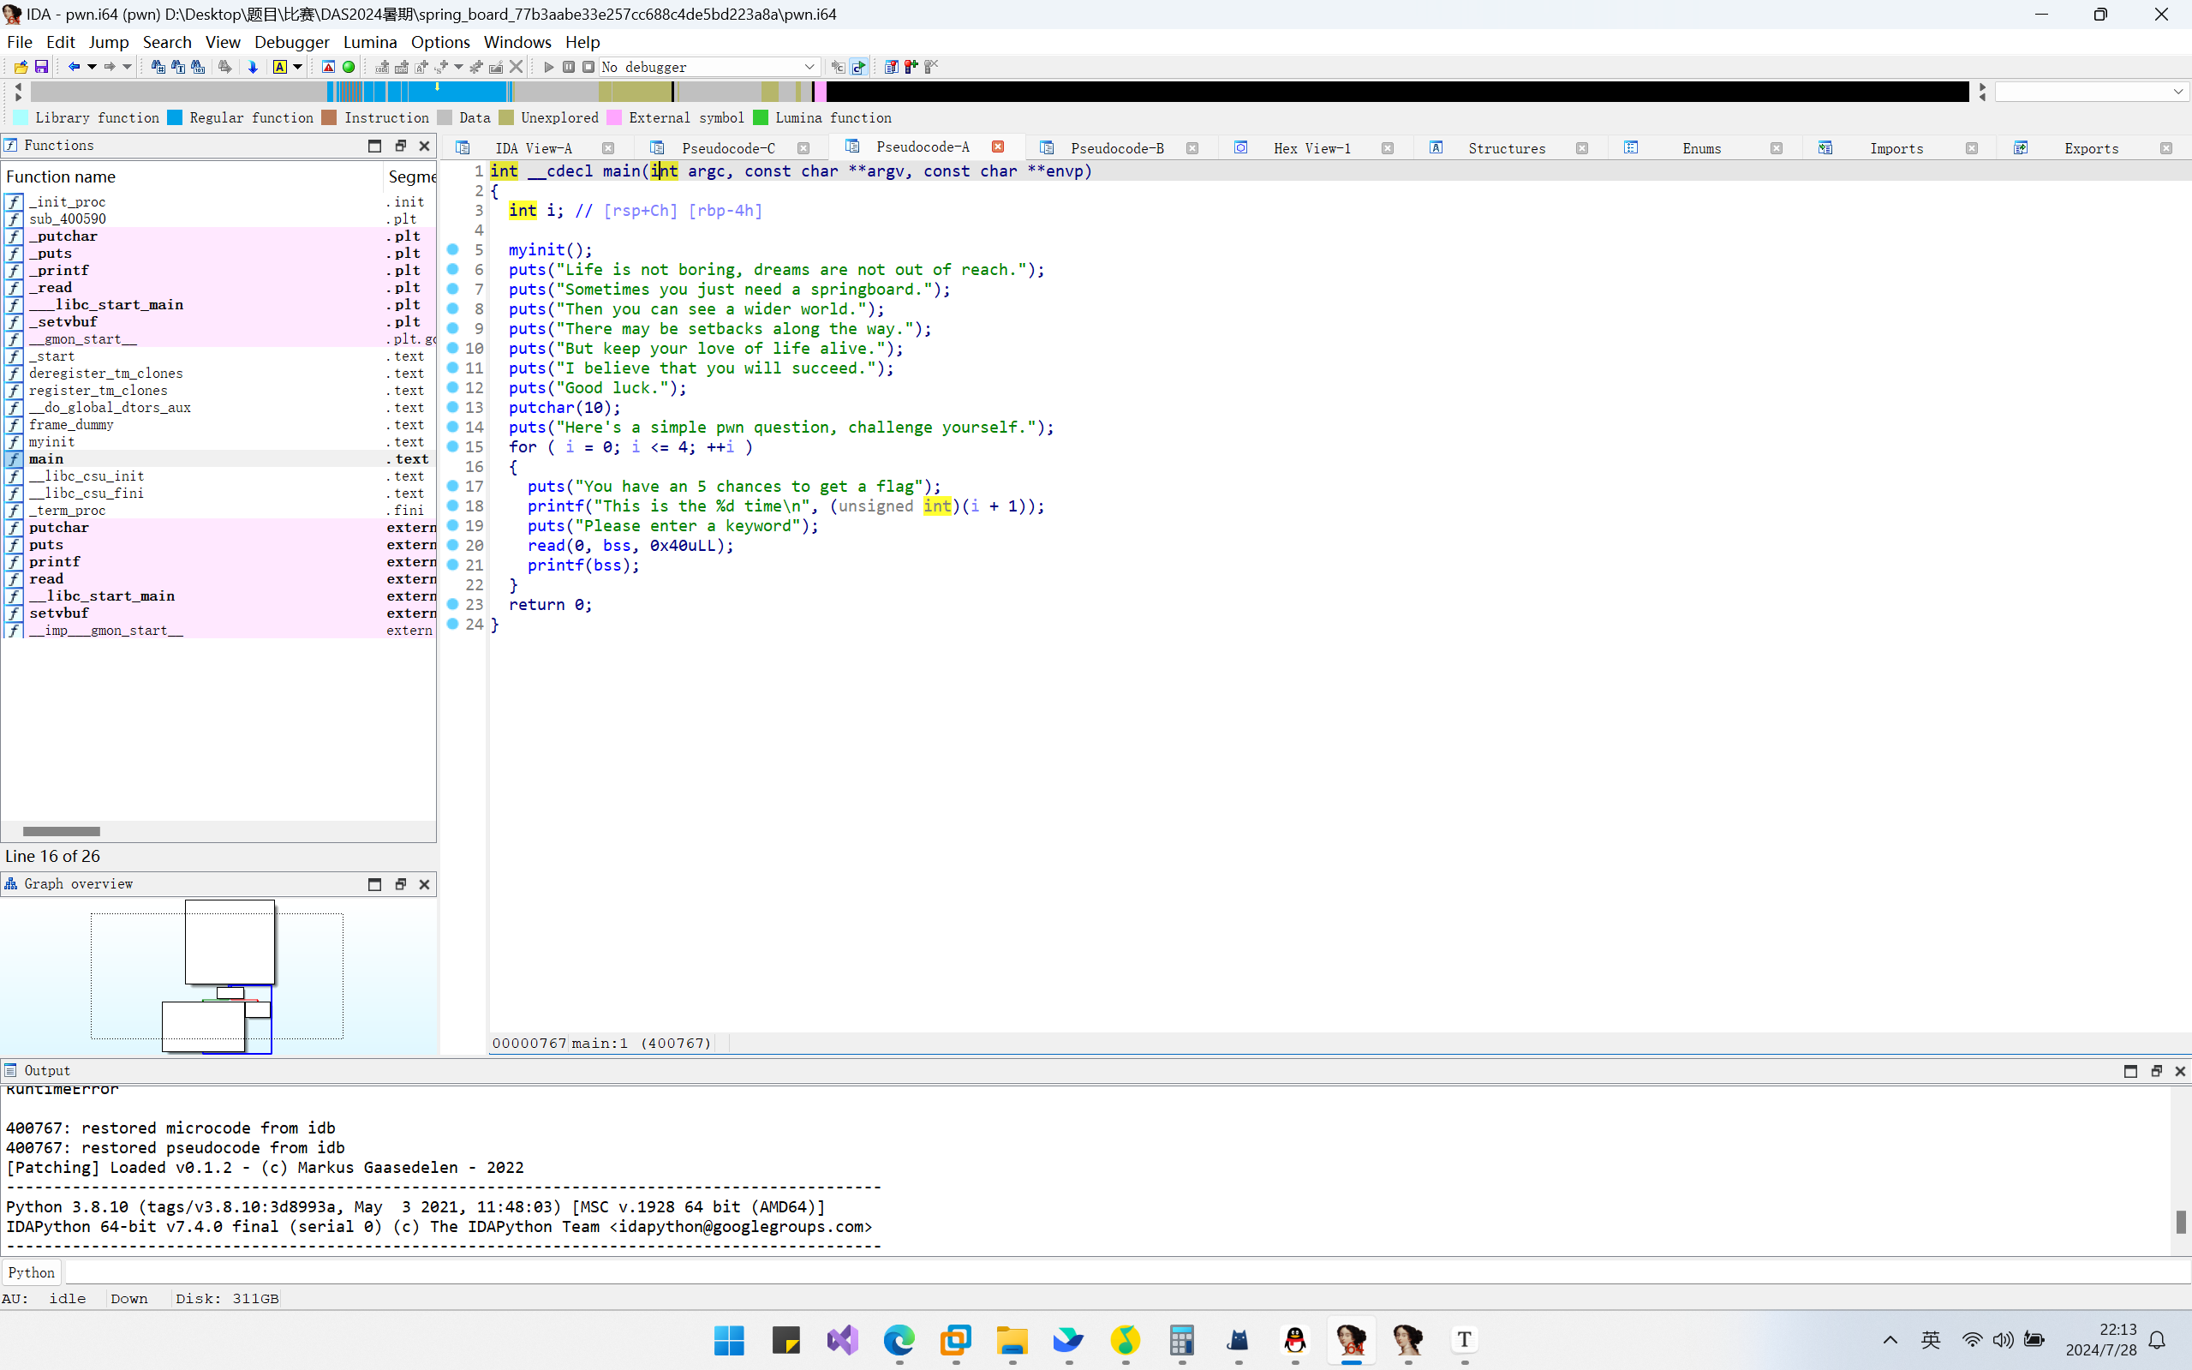Open the dropdown beside the yellow A icon
The height and width of the screenshot is (1370, 2192).
[297, 67]
